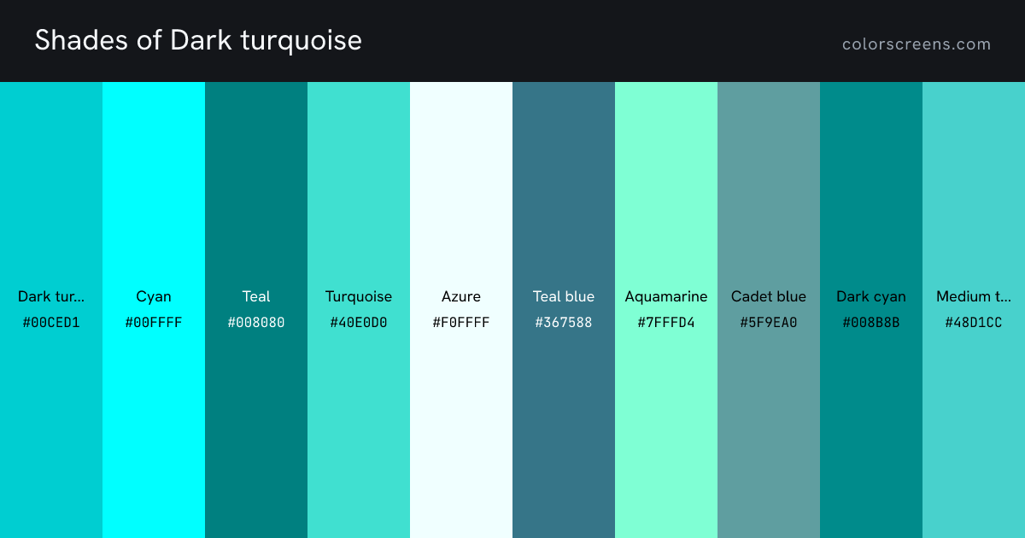Image resolution: width=1025 pixels, height=538 pixels.
Task: Select the Cyan color stripe
Action: [154, 310]
